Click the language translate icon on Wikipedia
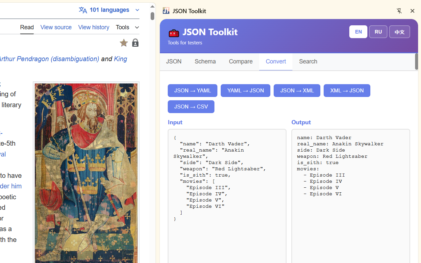The image size is (421, 263). point(83,10)
